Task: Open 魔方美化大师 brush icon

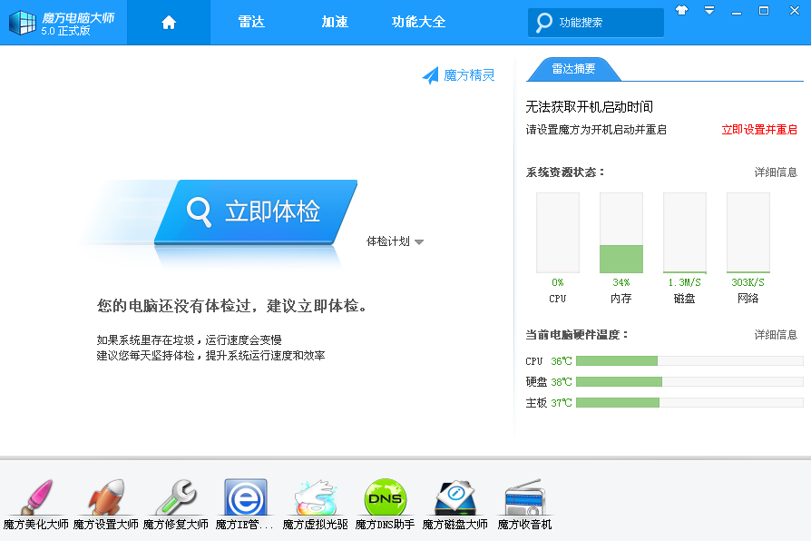Action: click(x=34, y=498)
